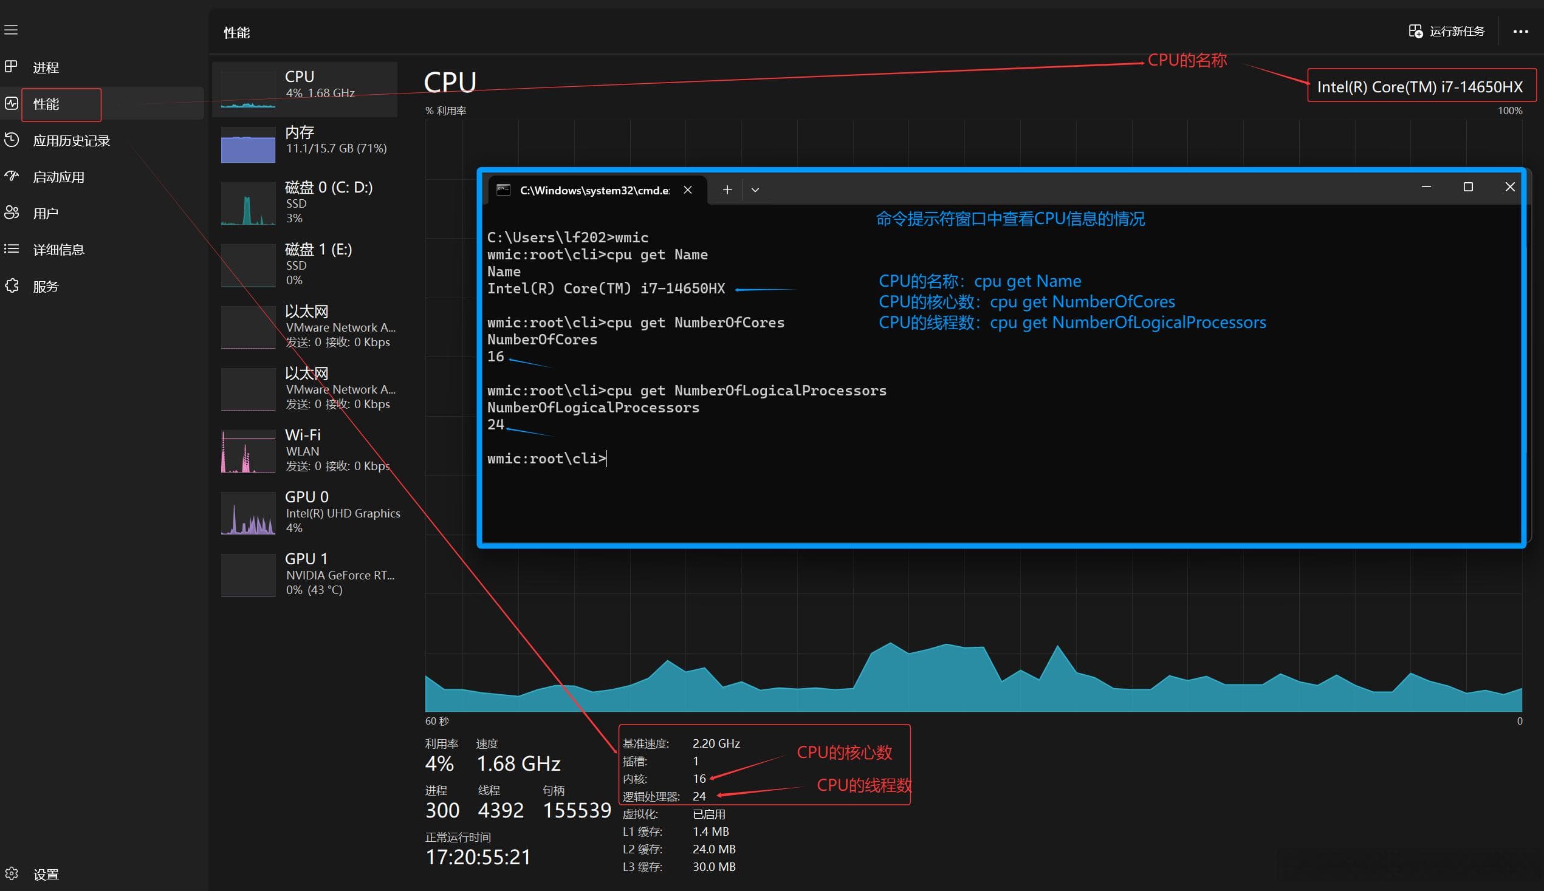Click the Settings (设置) gear icon

(11, 873)
